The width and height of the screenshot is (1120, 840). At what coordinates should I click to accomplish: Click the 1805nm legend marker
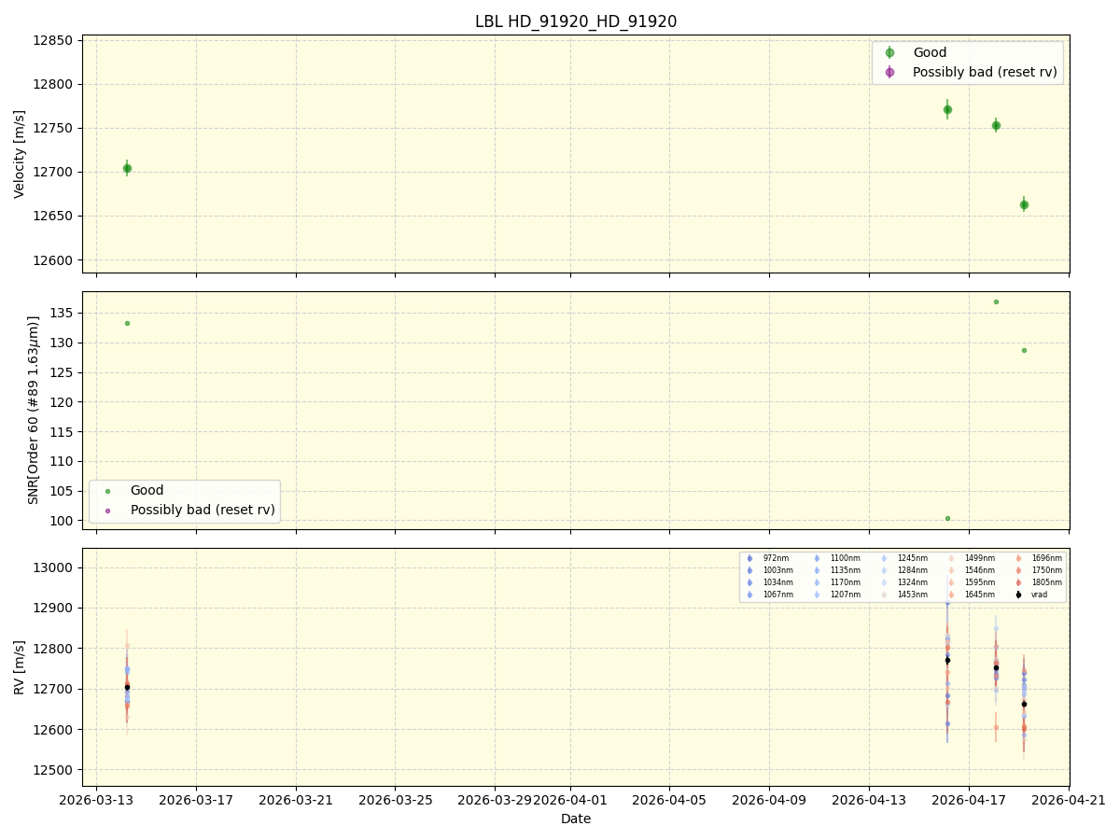tap(1018, 582)
